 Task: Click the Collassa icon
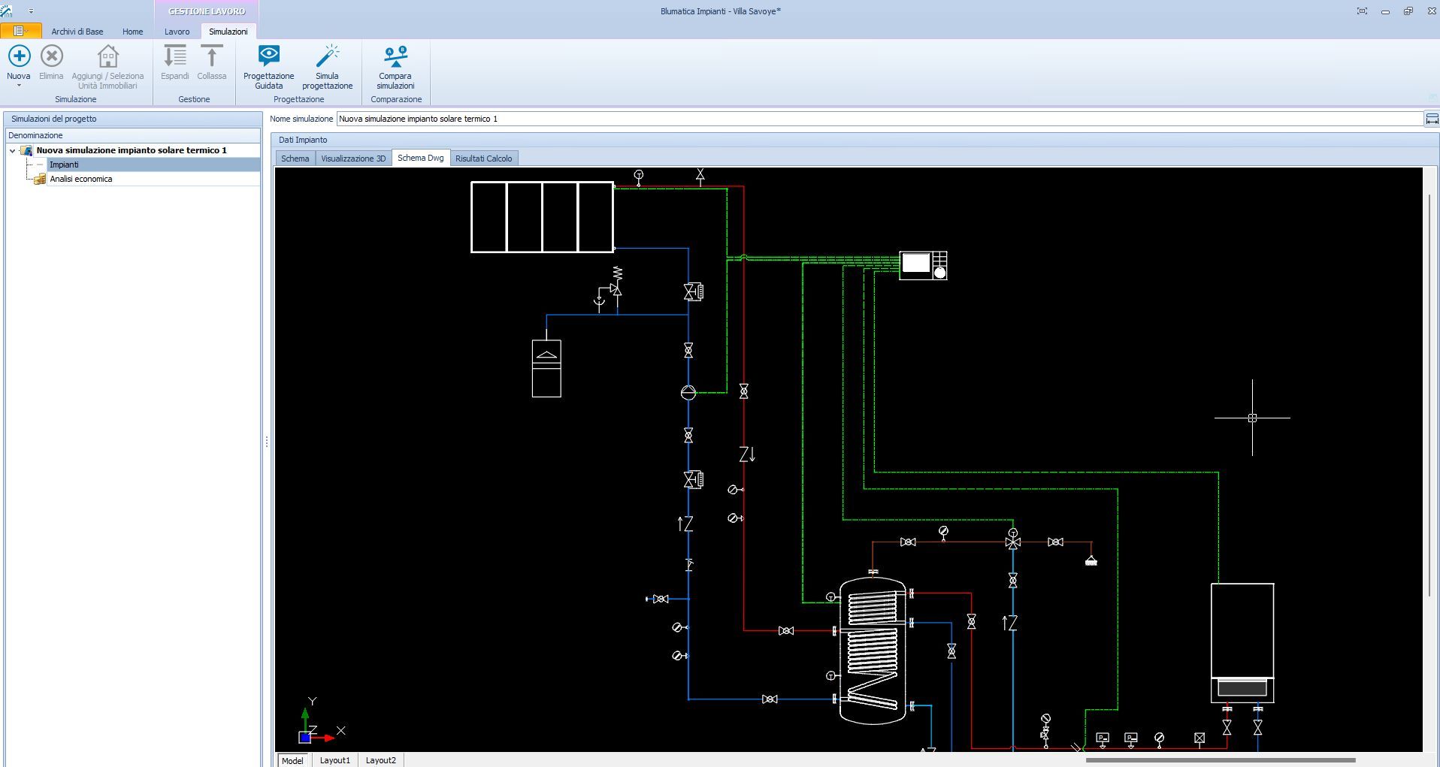click(211, 56)
